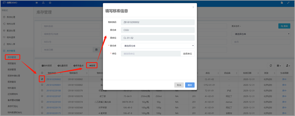Click the 取消 button in dialog
Screen dimensions: 295x116
click(179, 85)
